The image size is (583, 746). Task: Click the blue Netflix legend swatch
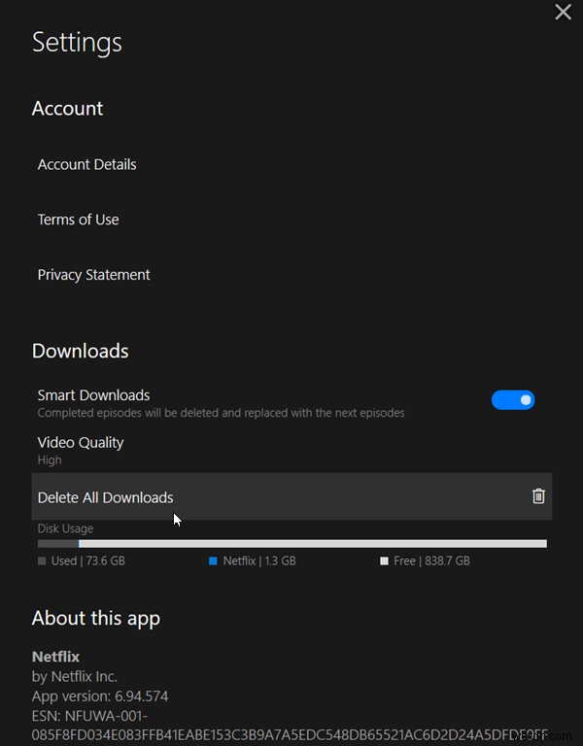(213, 560)
